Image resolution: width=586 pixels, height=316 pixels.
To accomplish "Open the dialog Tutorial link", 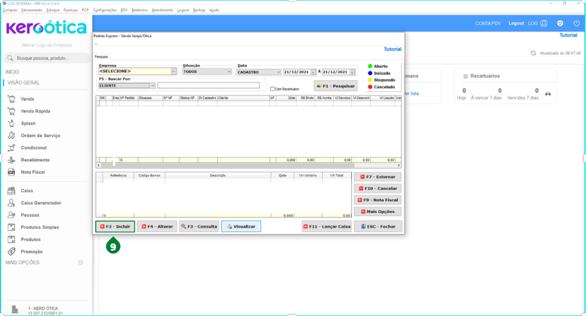I will coord(393,49).
